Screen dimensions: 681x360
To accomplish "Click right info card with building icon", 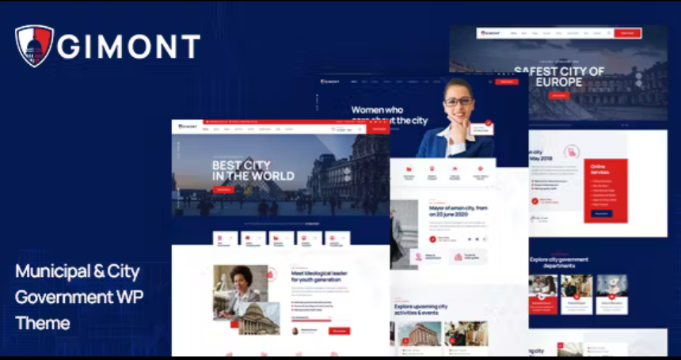I will click(468, 257).
